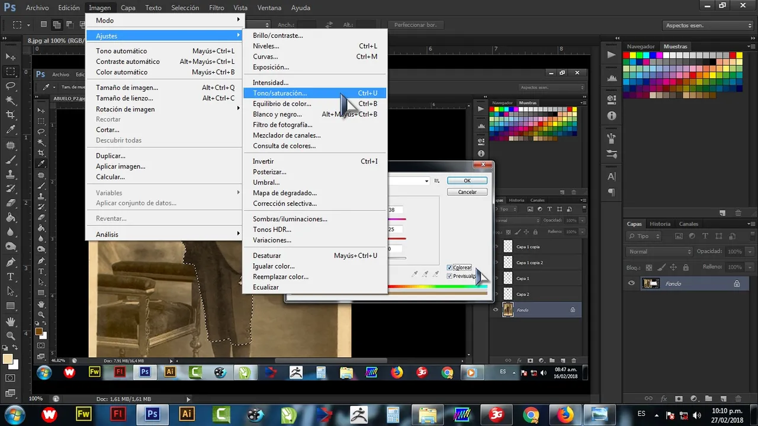Select the Crop tool
This screenshot has width=758, height=426.
click(10, 115)
